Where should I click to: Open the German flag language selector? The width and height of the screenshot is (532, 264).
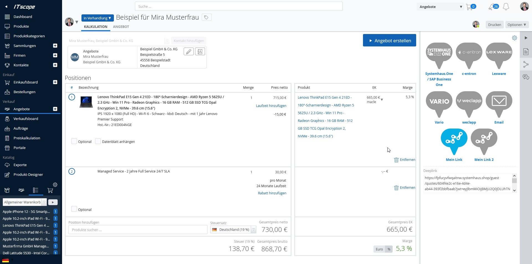6,260
